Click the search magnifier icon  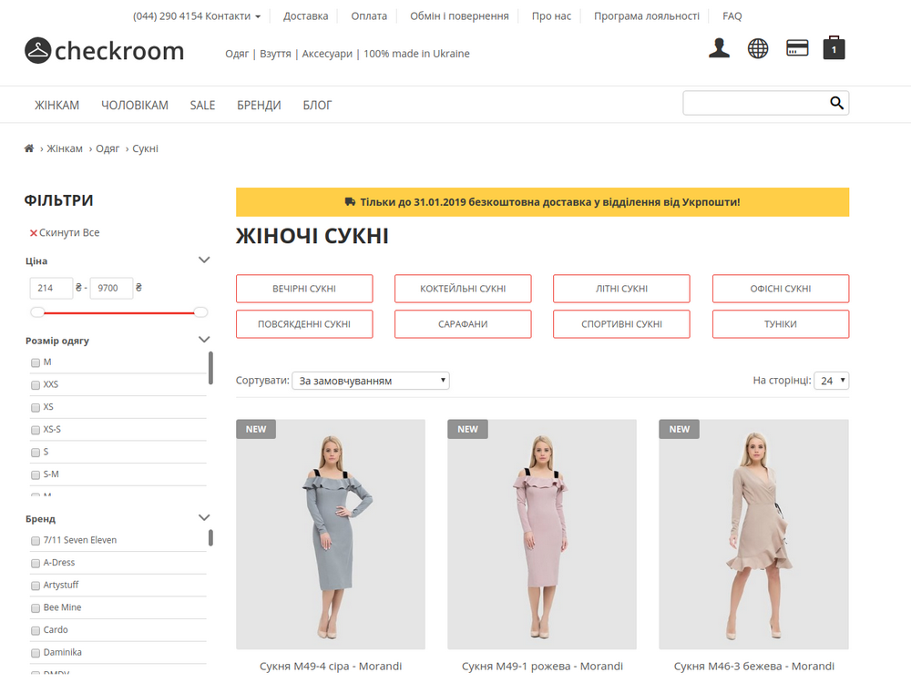pos(836,104)
